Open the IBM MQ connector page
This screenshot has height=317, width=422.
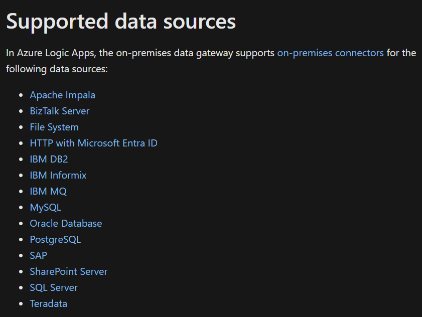tap(48, 191)
